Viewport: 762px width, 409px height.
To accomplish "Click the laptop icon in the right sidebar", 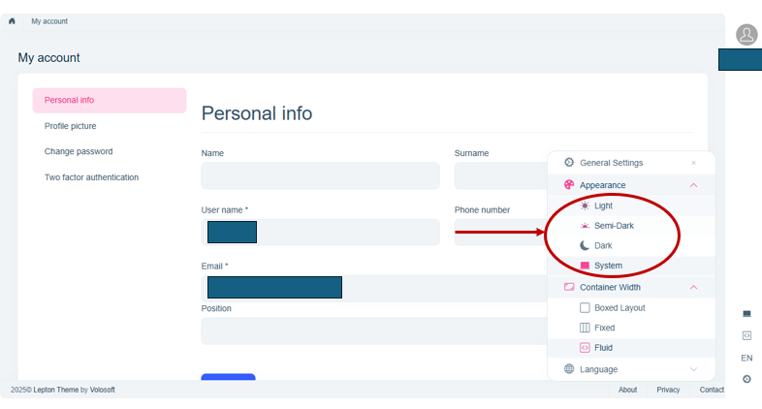I will 746,314.
